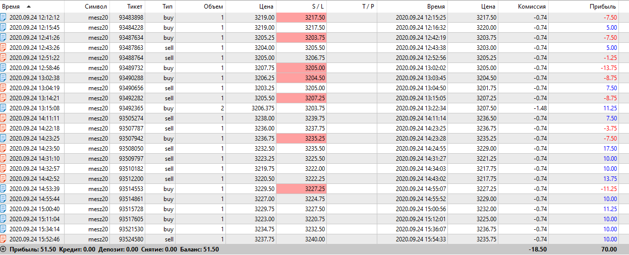
Task: Select the order icon of the 13:15:08 trade
Action: tap(4, 108)
